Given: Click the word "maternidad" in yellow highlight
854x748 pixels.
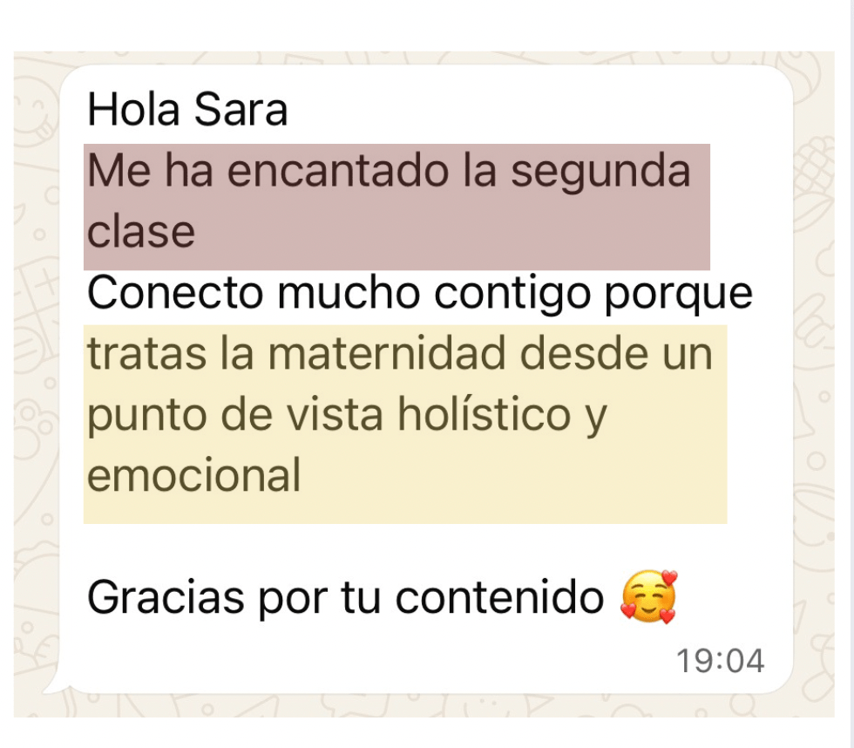Looking at the screenshot, I should (387, 354).
